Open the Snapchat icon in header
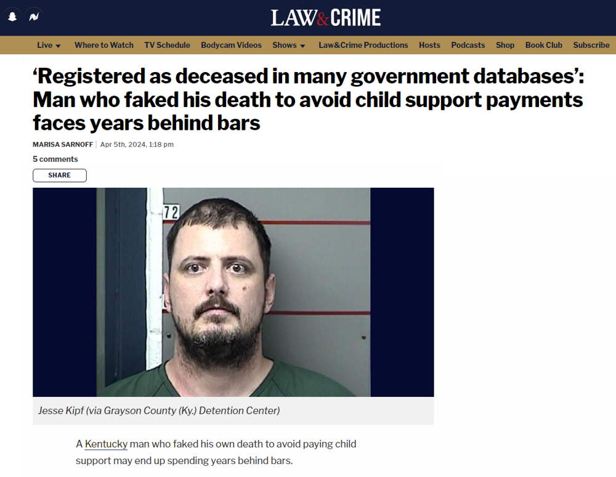Viewport: 616px width, 477px height. tap(12, 17)
